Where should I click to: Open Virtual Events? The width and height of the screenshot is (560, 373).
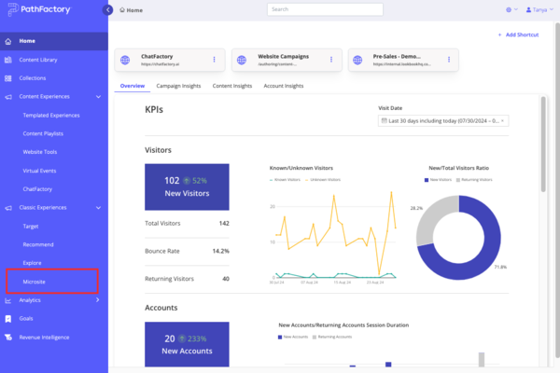click(x=39, y=171)
